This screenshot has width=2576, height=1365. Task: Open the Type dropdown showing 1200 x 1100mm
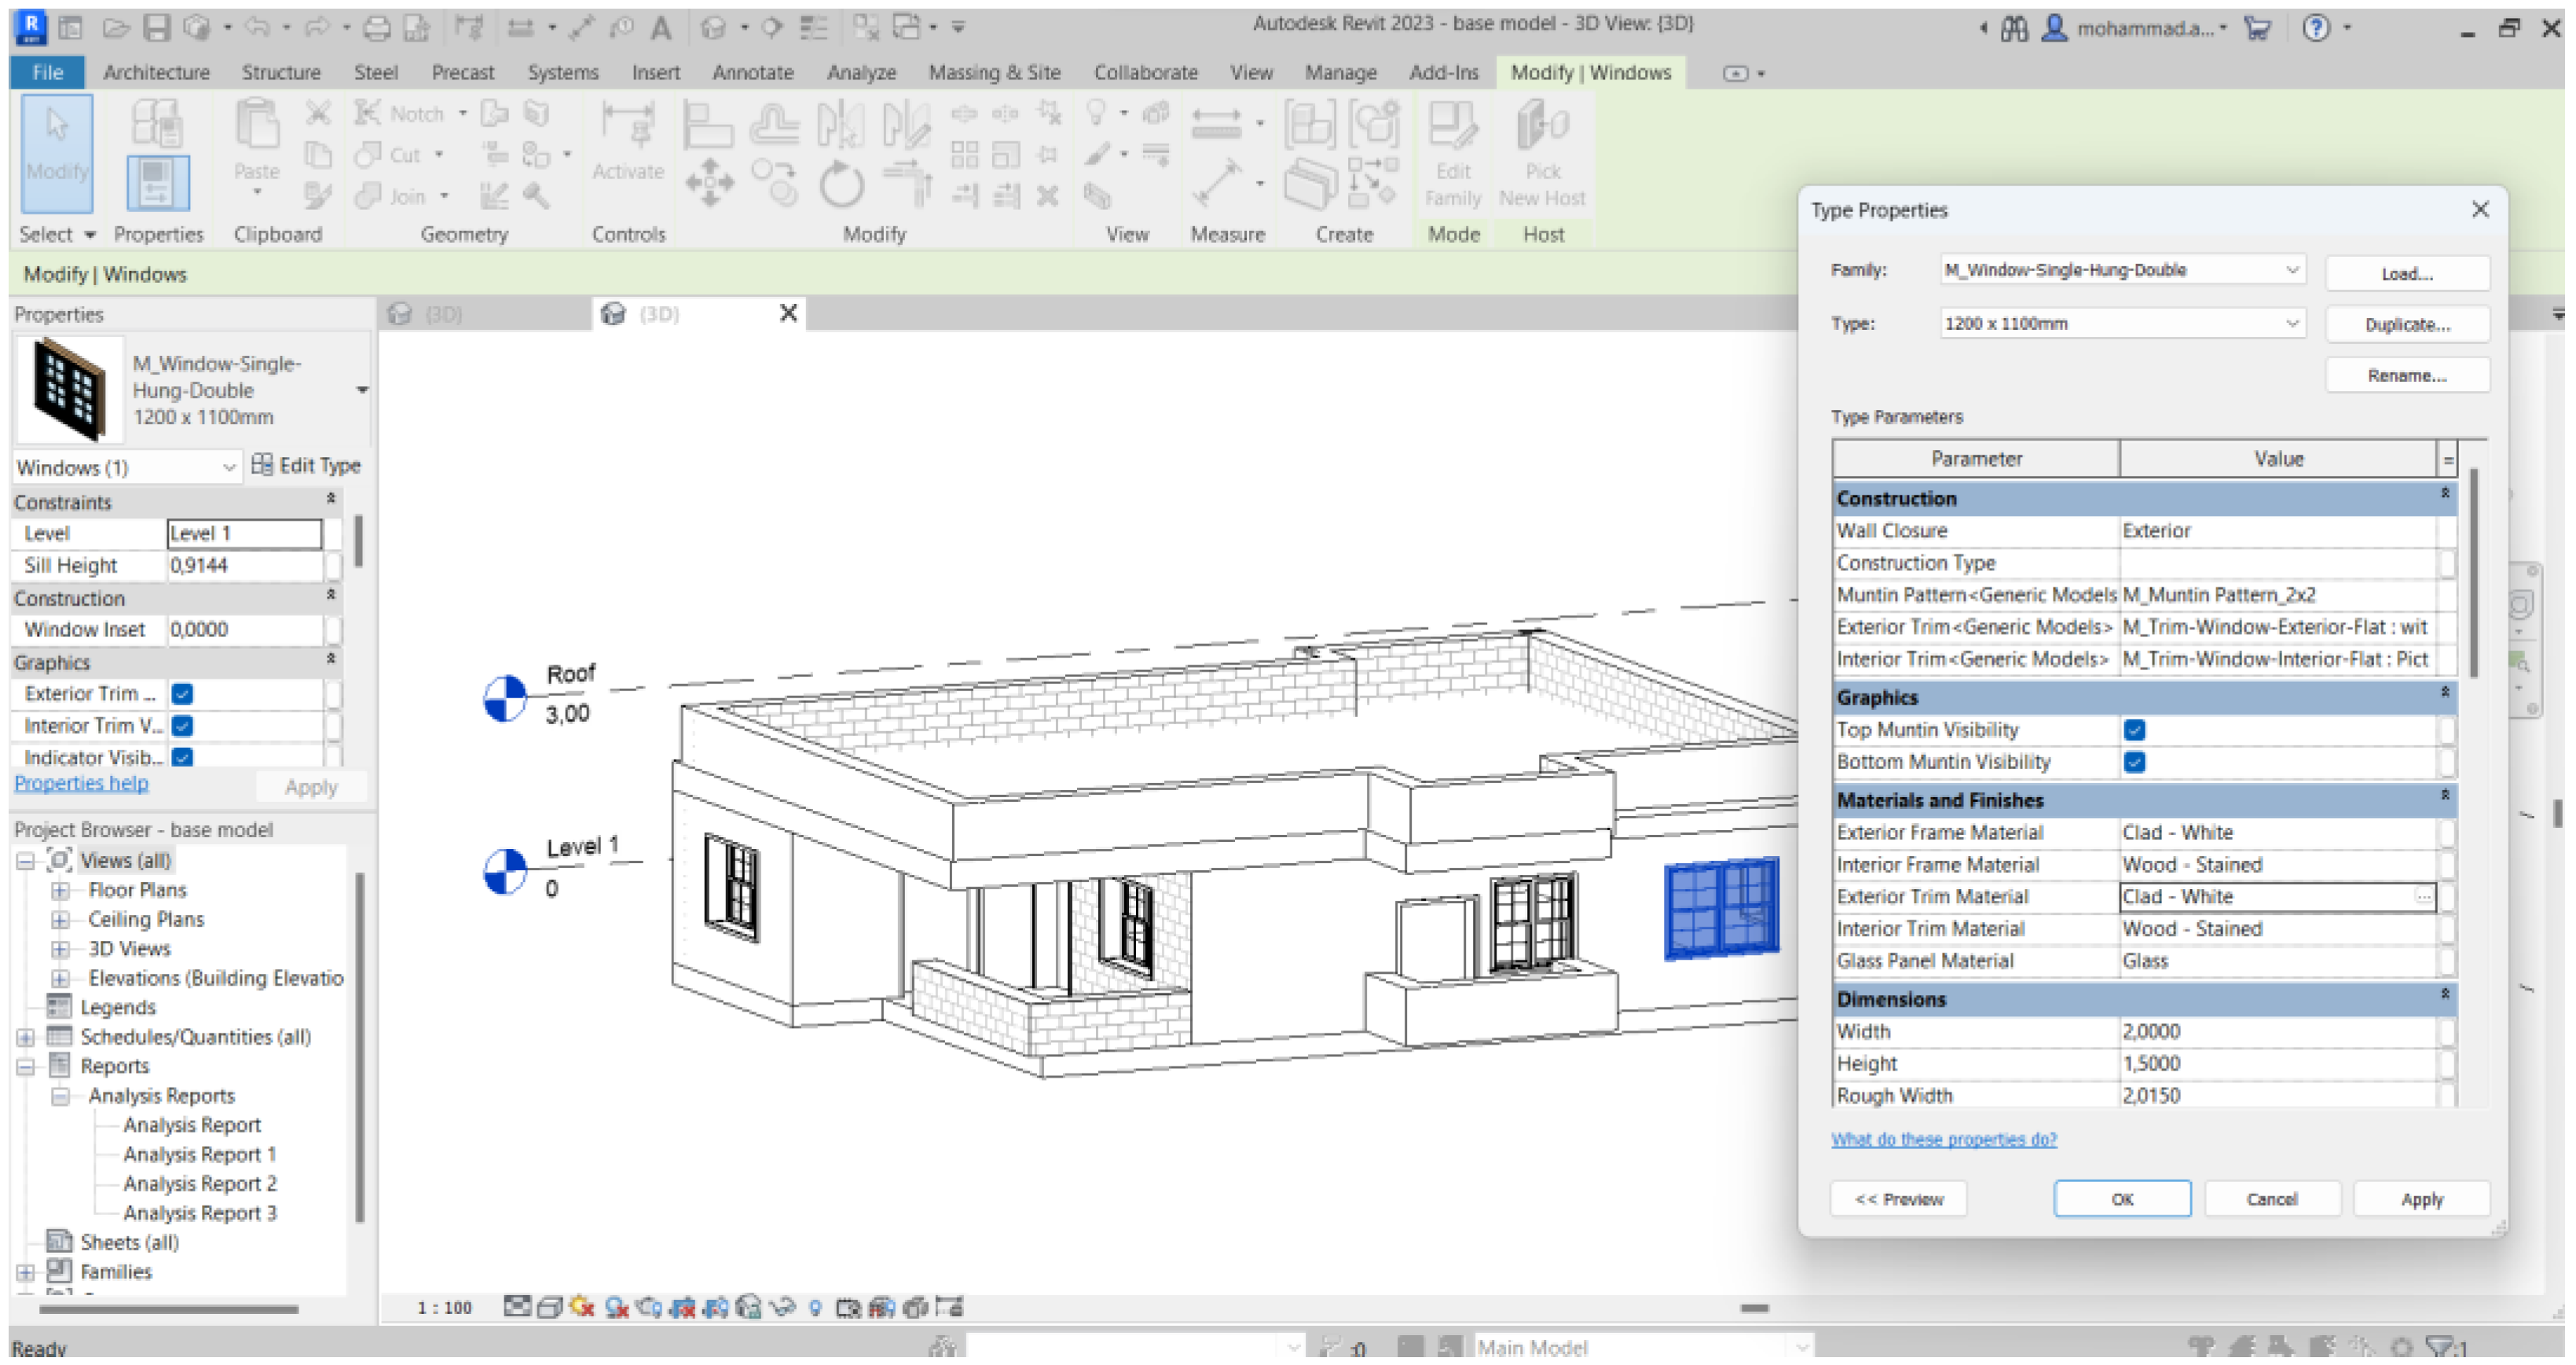(2291, 324)
